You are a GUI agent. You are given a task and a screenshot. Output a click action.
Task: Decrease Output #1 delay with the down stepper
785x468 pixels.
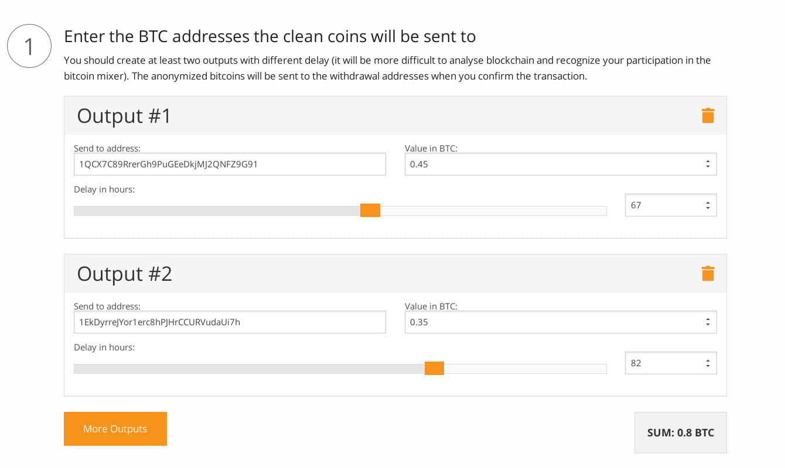pyautogui.click(x=709, y=208)
